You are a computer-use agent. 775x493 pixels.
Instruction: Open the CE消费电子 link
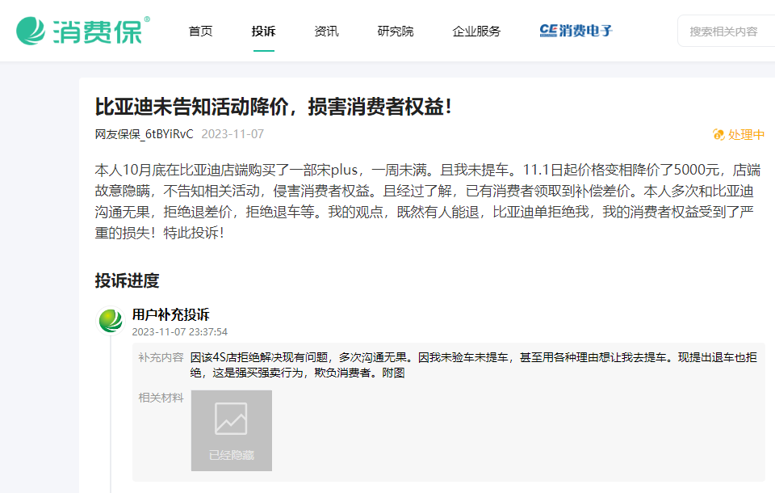[x=576, y=31]
